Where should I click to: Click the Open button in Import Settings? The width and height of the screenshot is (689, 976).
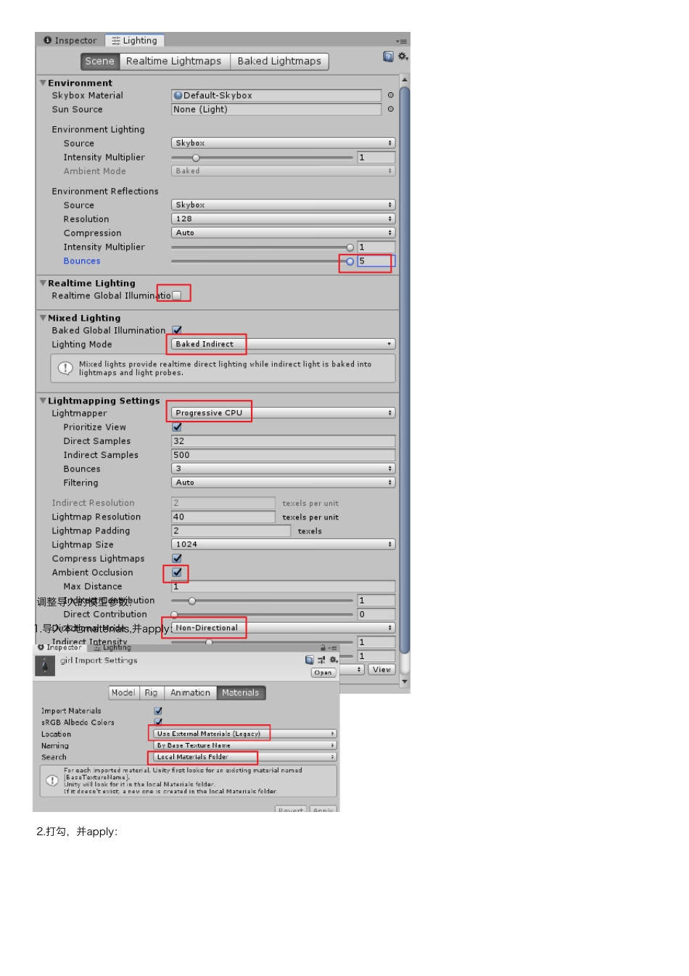click(x=323, y=673)
